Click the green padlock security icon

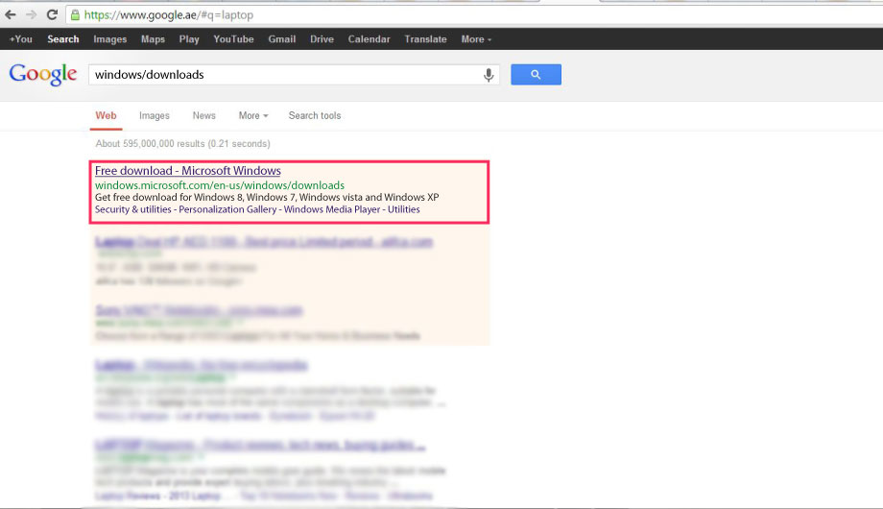[75, 14]
